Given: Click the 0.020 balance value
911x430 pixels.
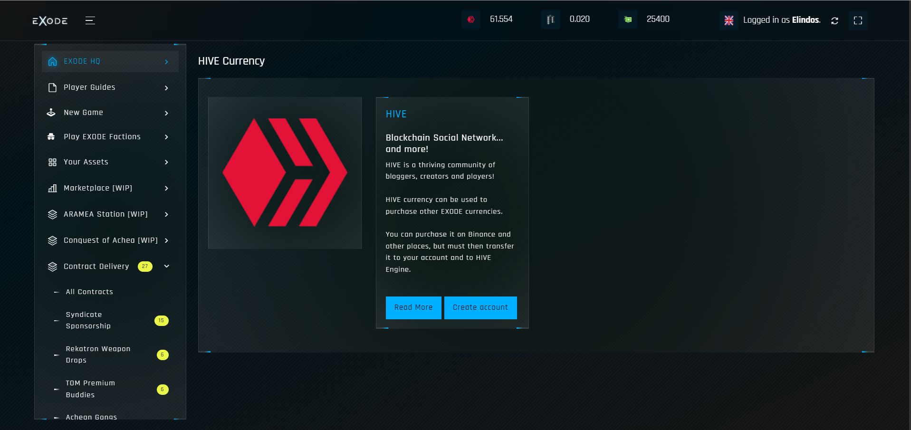Looking at the screenshot, I should [x=580, y=19].
